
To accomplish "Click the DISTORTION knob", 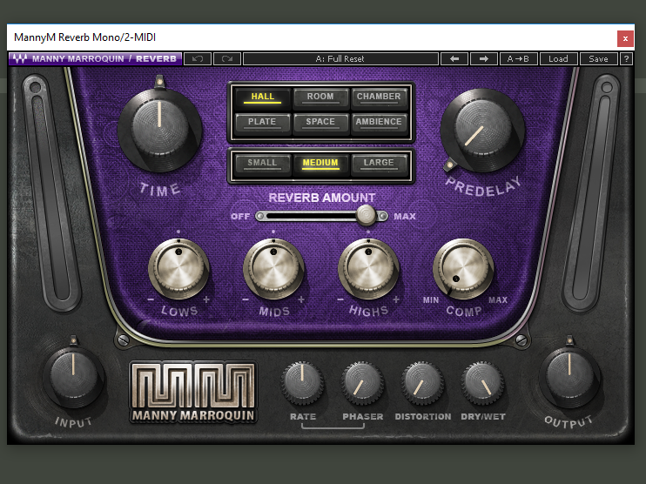I will pos(422,383).
